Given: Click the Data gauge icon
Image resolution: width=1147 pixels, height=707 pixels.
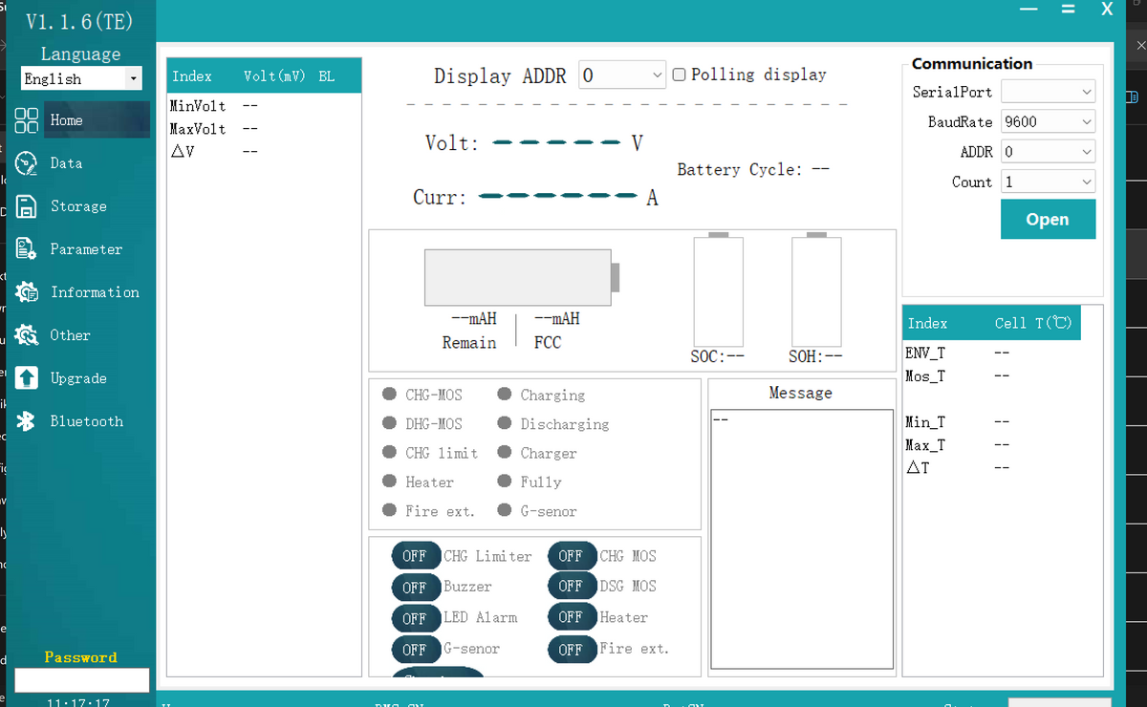Looking at the screenshot, I should [x=27, y=162].
